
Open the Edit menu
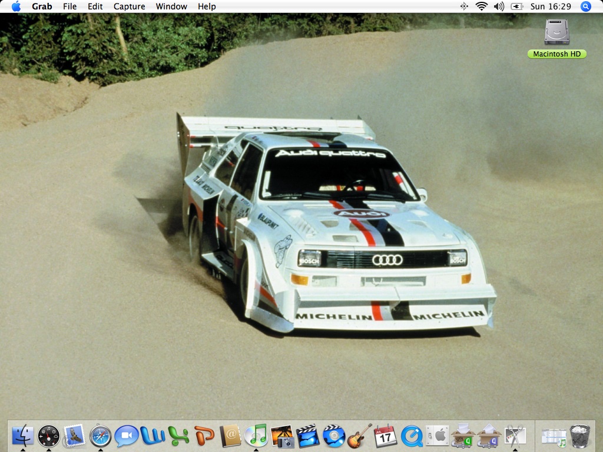(x=95, y=6)
